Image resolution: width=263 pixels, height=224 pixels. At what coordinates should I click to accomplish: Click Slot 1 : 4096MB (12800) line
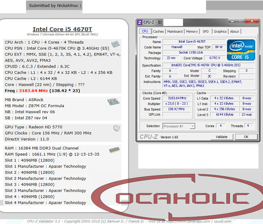click(29, 160)
